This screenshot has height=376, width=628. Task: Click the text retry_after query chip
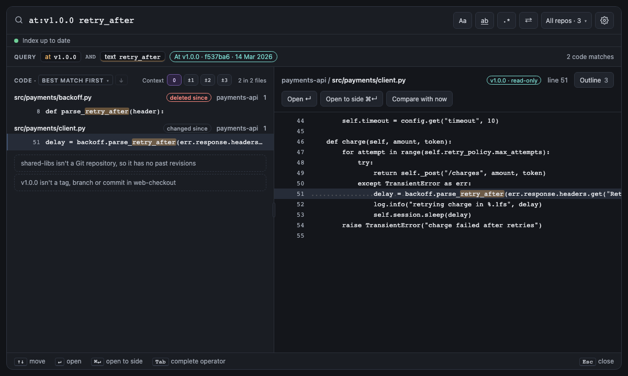pos(133,57)
